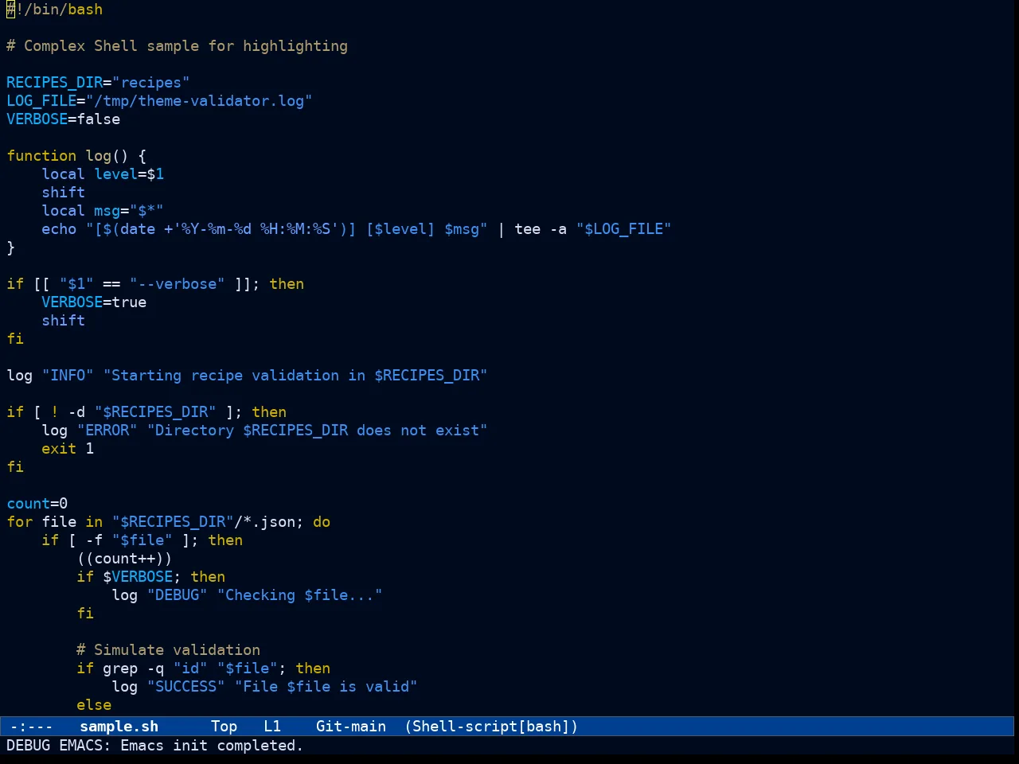
Task: Click 'Starting recipe validation in $RECIPES_DIR' string
Action: (x=295, y=376)
